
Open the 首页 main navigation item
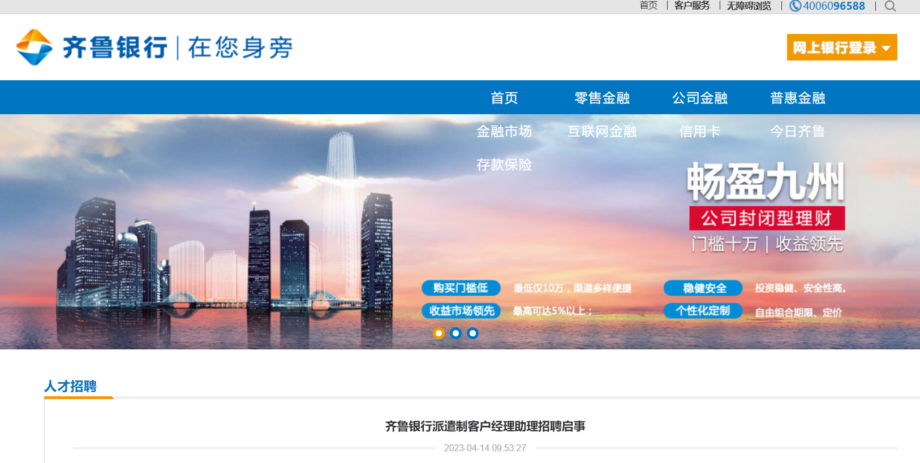(x=504, y=98)
